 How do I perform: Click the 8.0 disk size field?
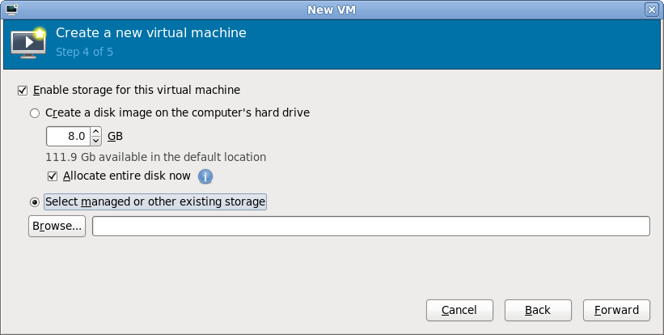(x=68, y=136)
